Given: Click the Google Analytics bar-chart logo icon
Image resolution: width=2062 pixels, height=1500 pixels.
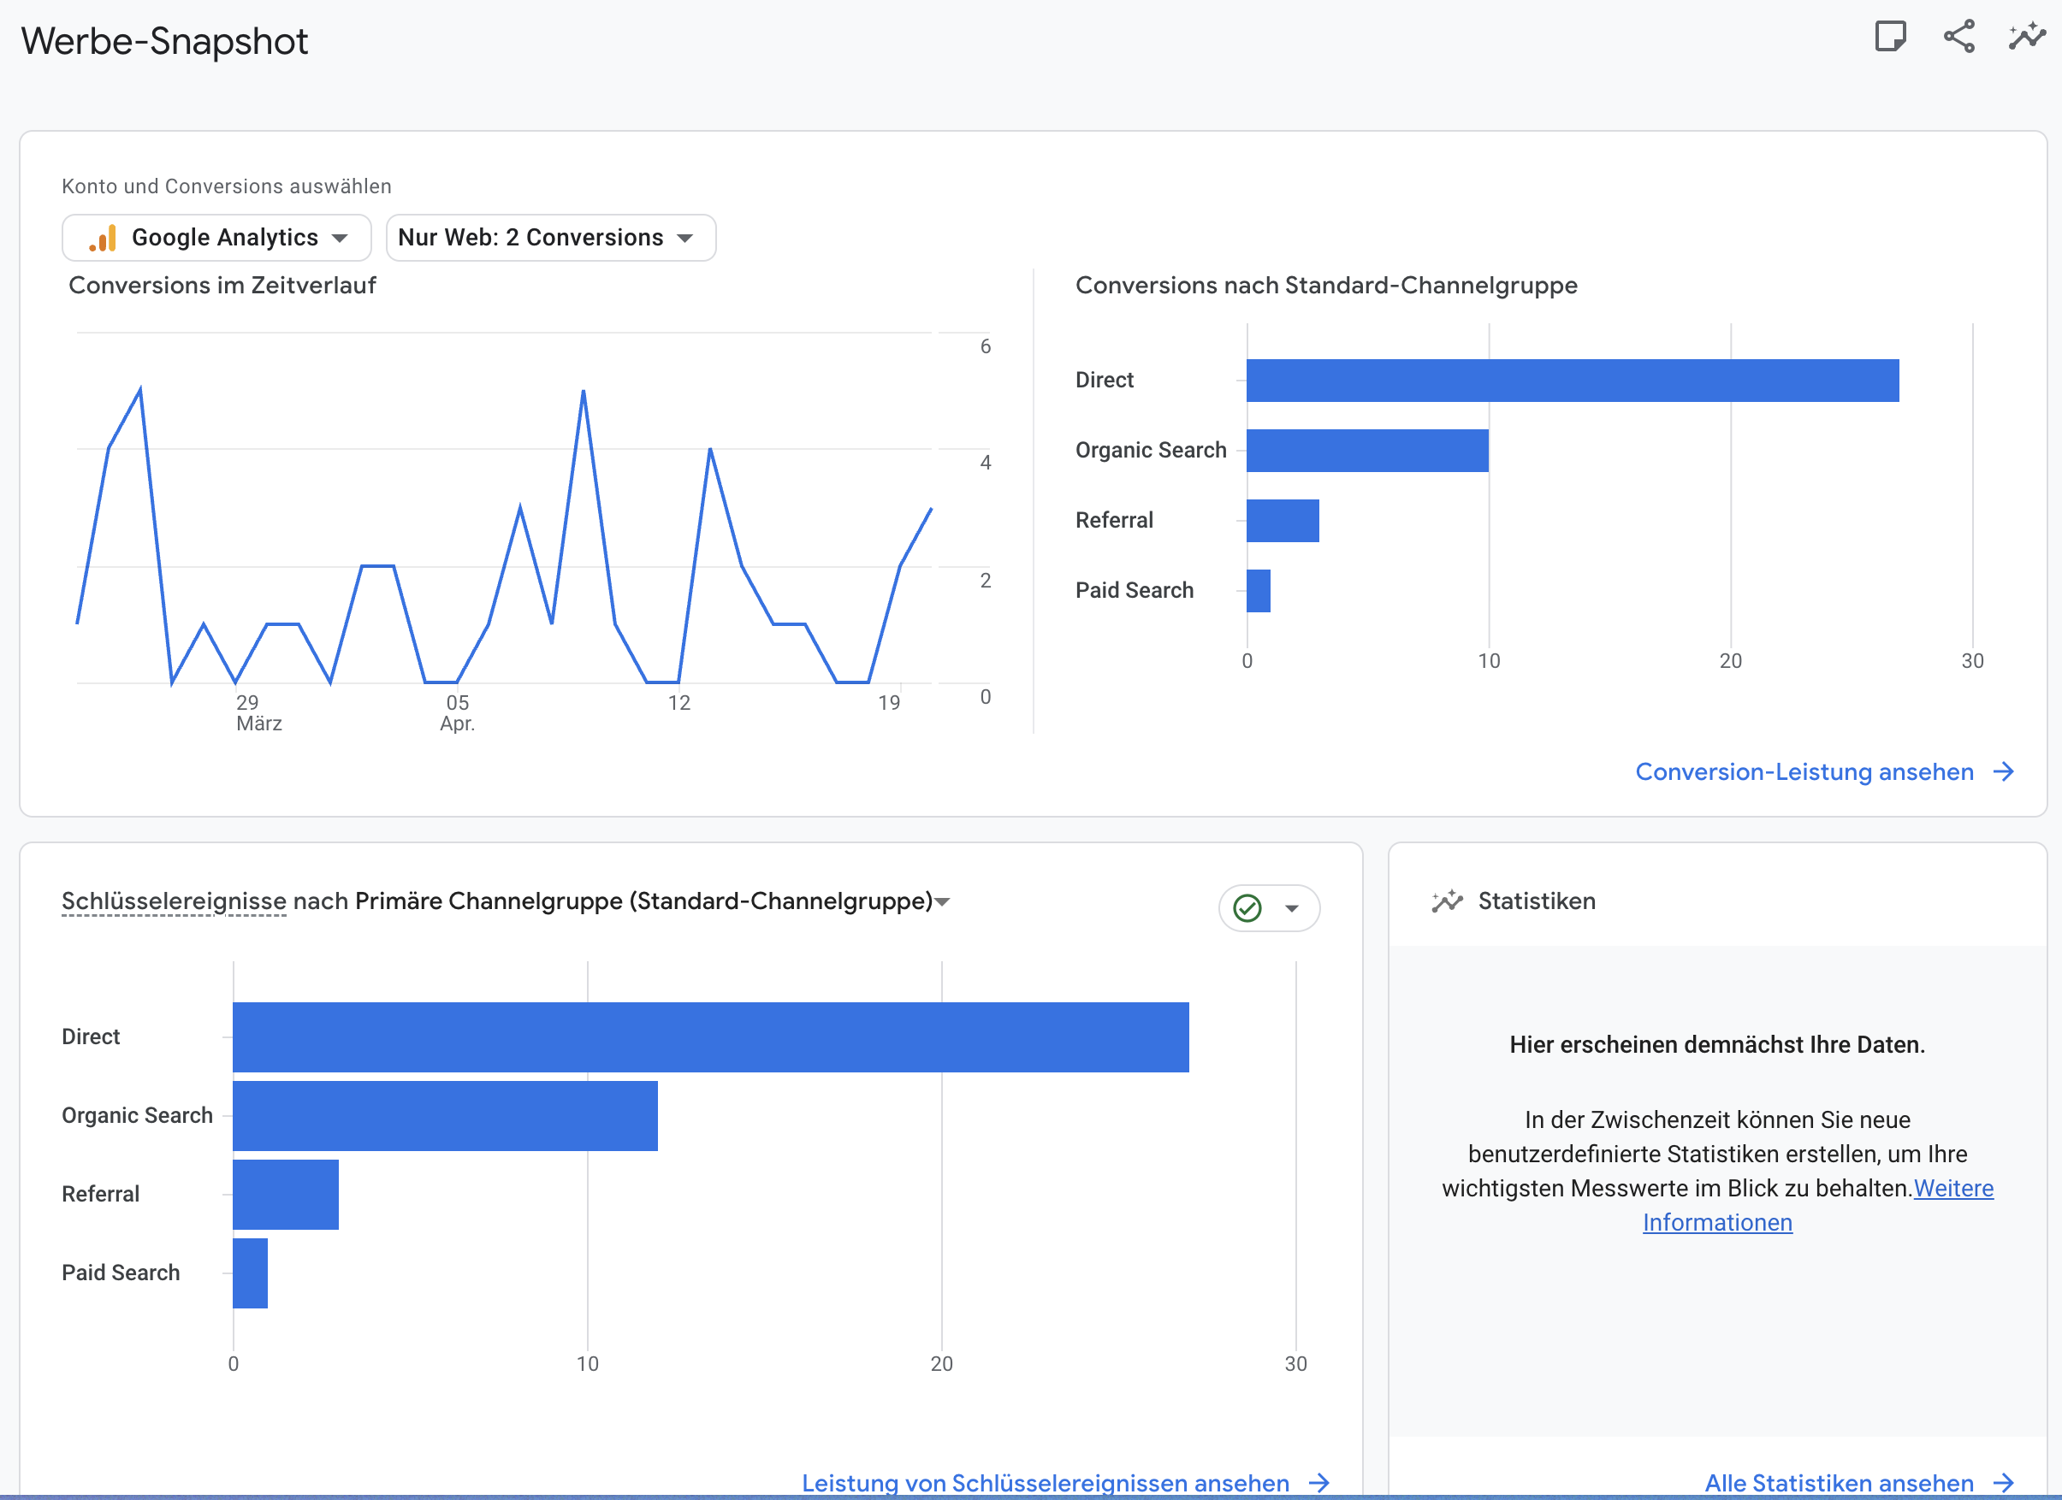Looking at the screenshot, I should point(103,238).
